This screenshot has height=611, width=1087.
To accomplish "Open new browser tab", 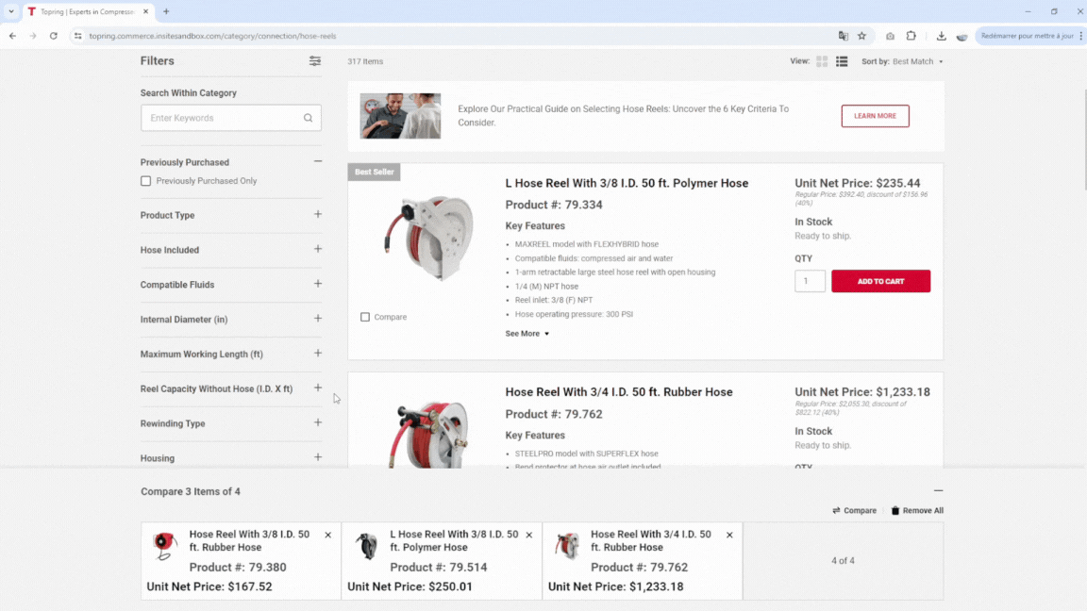I will point(166,11).
